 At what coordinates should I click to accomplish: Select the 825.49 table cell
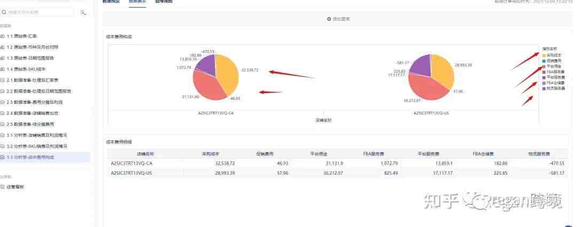392,173
